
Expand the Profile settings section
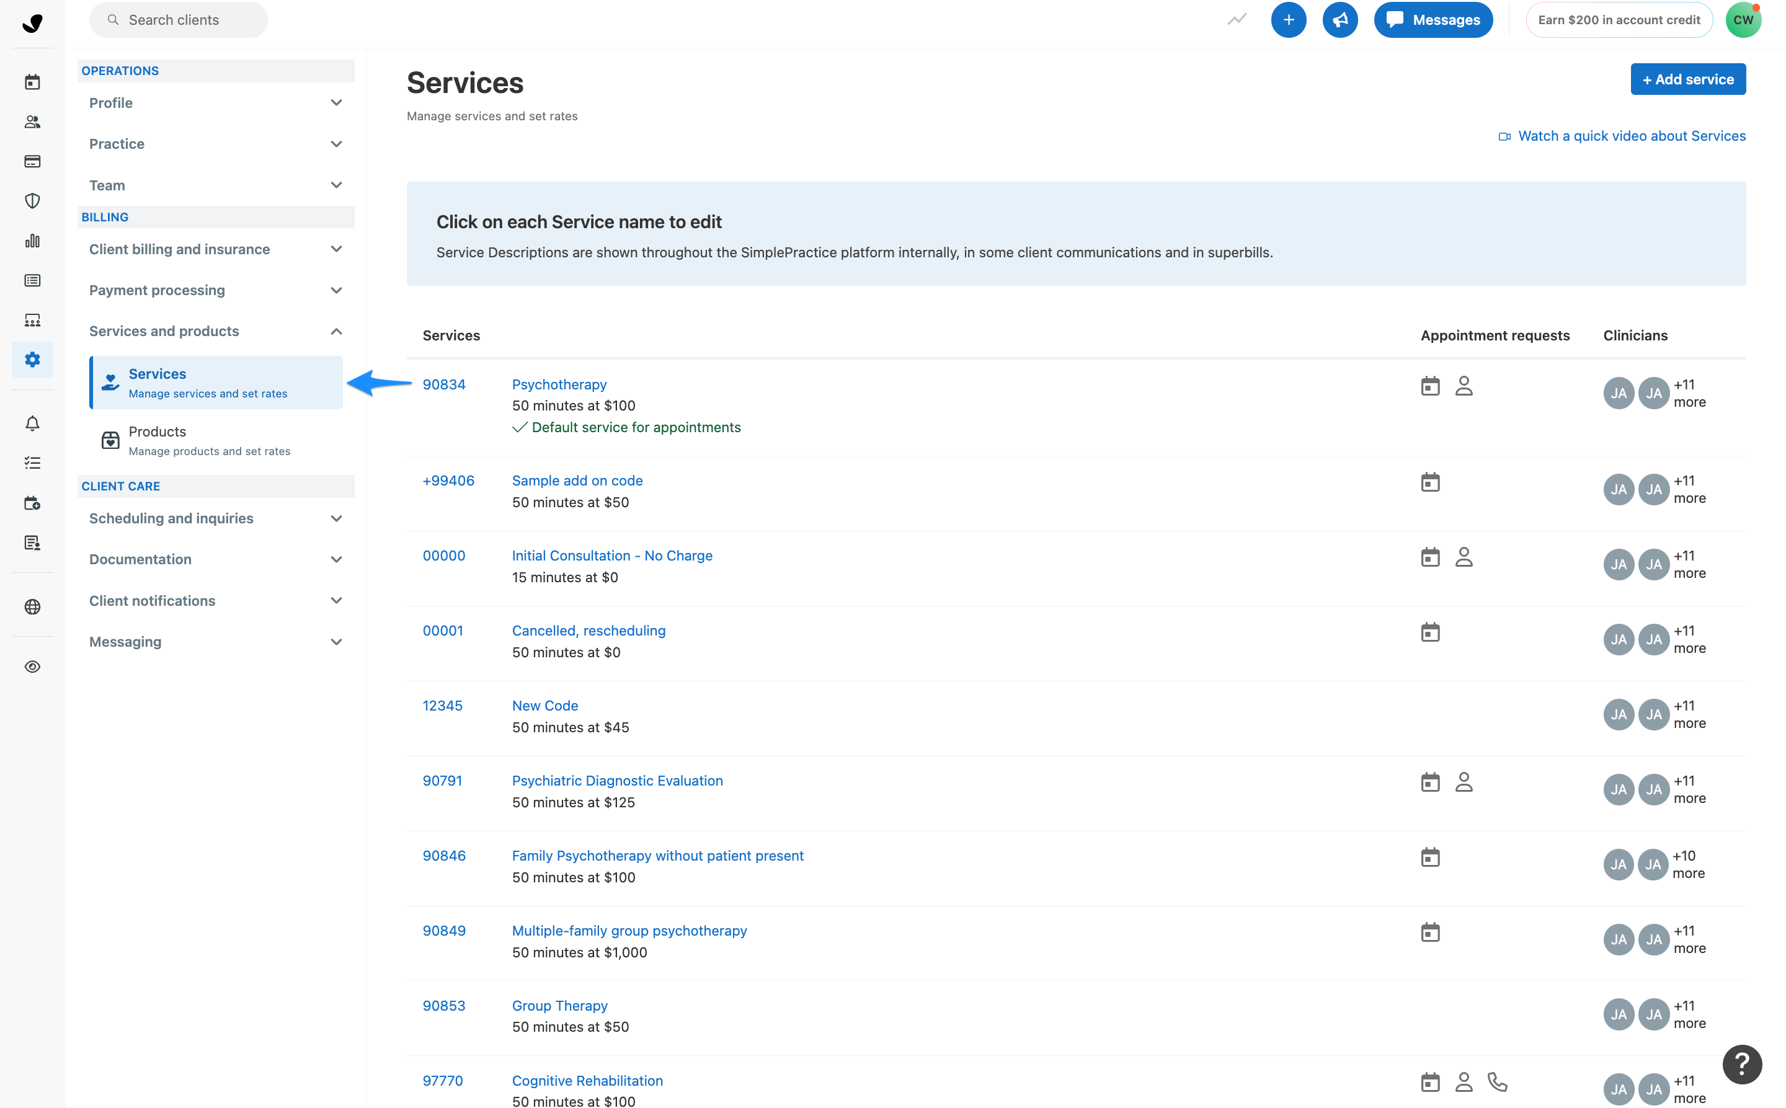[x=216, y=102]
